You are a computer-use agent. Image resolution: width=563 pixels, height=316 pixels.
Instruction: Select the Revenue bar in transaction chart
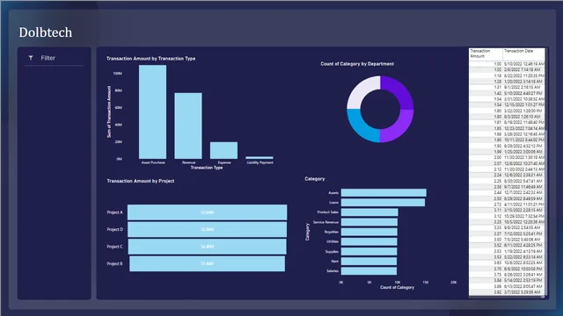point(188,126)
